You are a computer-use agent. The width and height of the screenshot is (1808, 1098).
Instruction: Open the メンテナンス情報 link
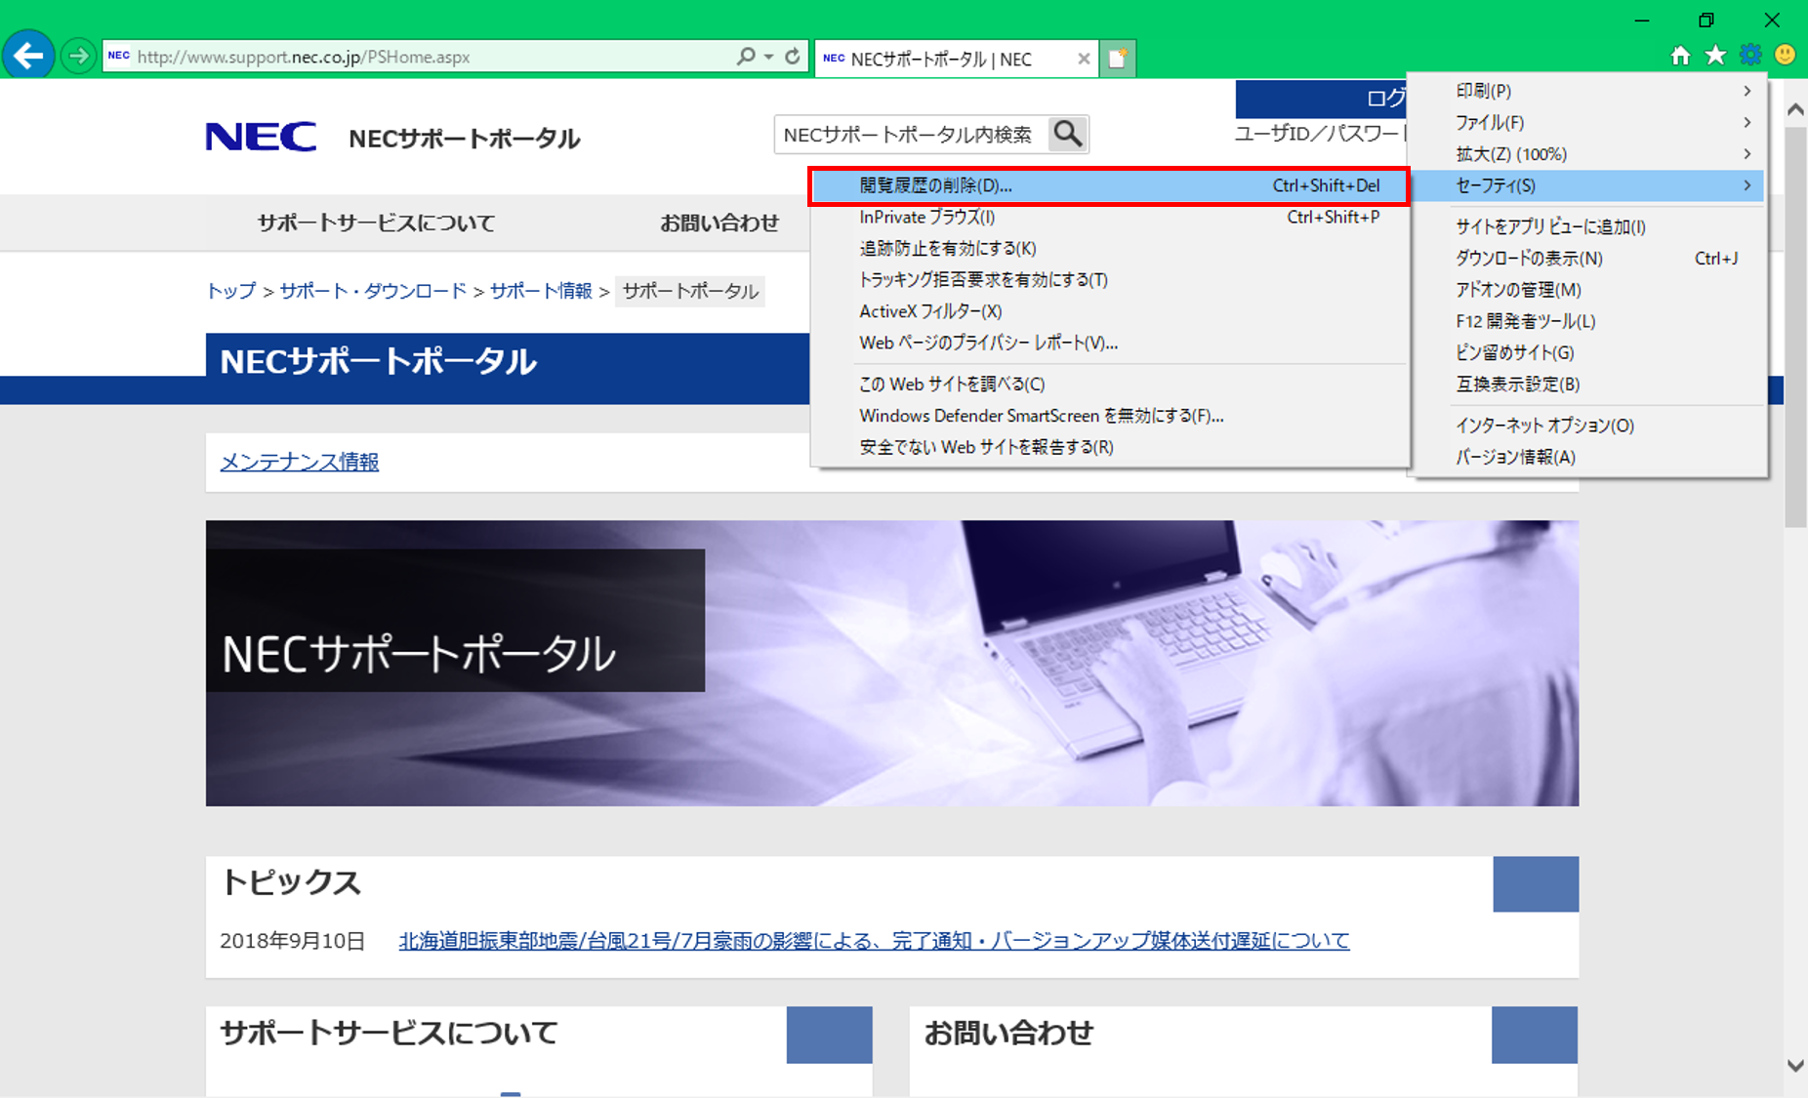tap(299, 462)
